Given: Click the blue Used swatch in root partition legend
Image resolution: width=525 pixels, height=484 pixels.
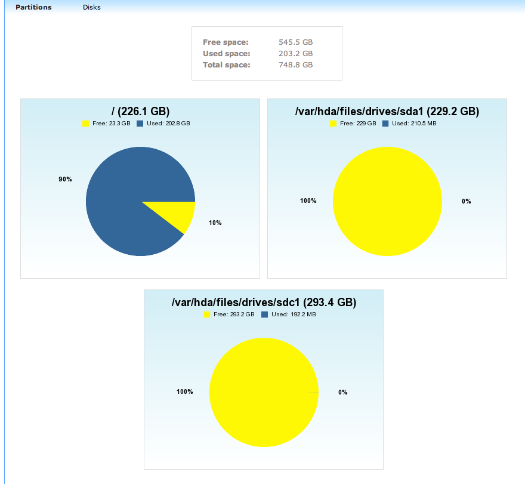Looking at the screenshot, I should 140,124.
